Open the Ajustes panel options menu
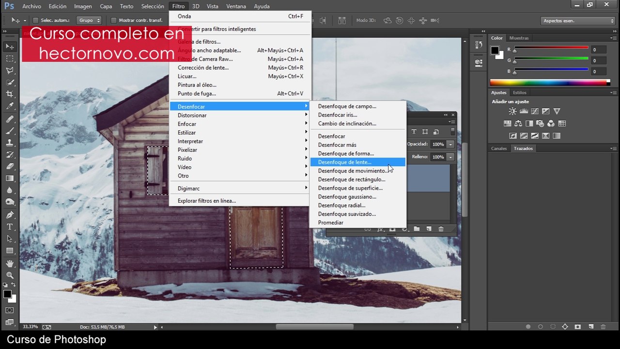The image size is (620, 349). (x=613, y=93)
